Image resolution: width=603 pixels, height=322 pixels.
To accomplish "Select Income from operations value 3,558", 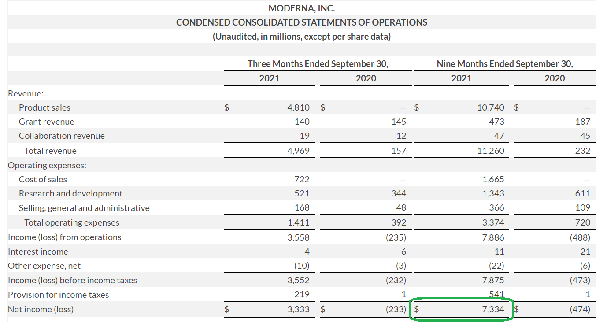I will (x=299, y=237).
